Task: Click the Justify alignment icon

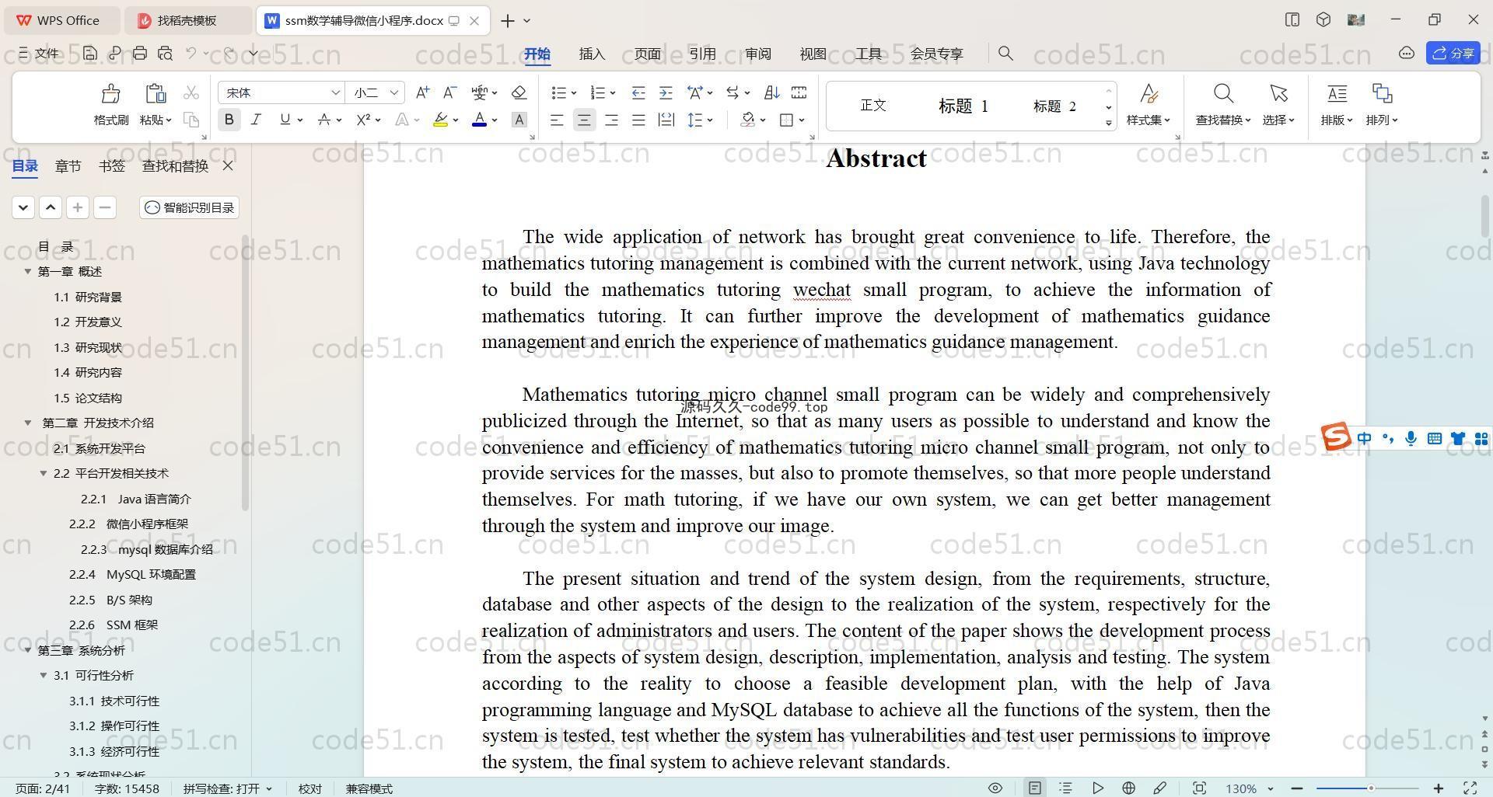Action: tap(638, 120)
